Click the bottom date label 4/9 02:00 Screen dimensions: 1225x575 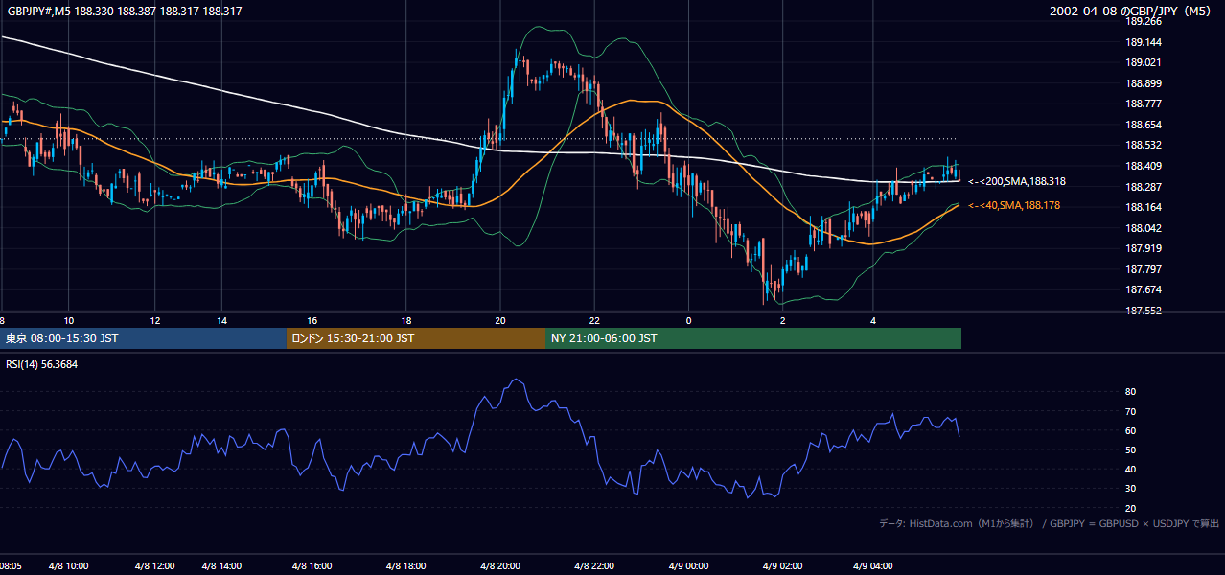pyautogui.click(x=782, y=566)
